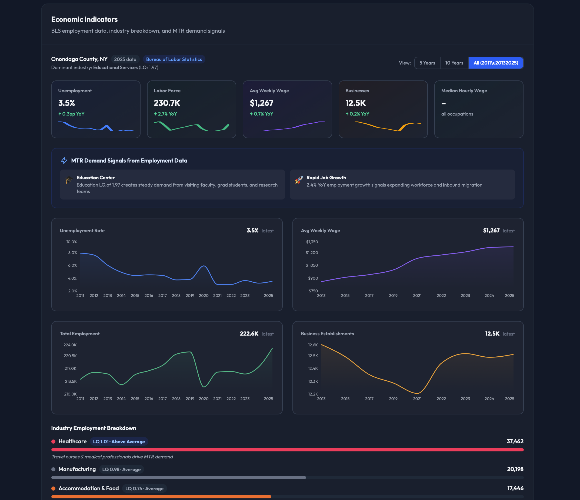The image size is (580, 500).
Task: Click the orange Accommodation & Food dot
Action: [x=53, y=488]
